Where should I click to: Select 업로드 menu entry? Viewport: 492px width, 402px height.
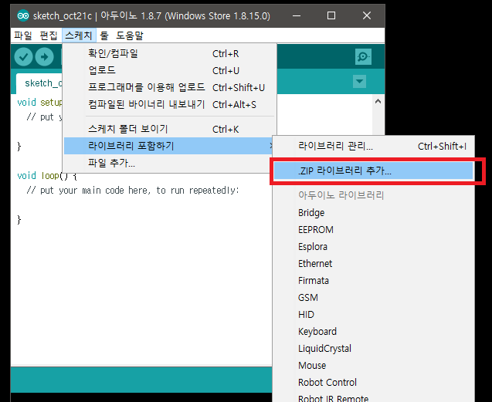(x=169, y=70)
